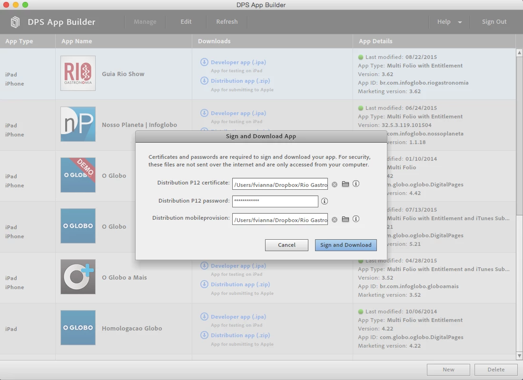Click O Globo a Mais distribution download icon

[204, 284]
